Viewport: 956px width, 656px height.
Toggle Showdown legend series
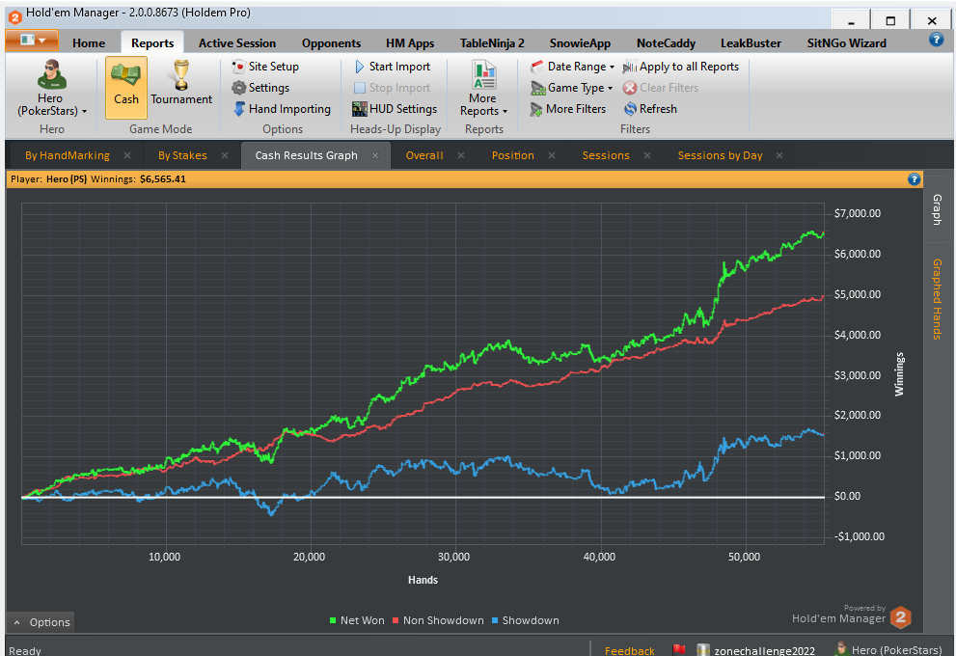tap(525, 620)
